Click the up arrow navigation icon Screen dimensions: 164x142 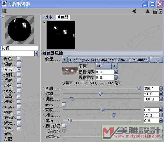point(148,11)
